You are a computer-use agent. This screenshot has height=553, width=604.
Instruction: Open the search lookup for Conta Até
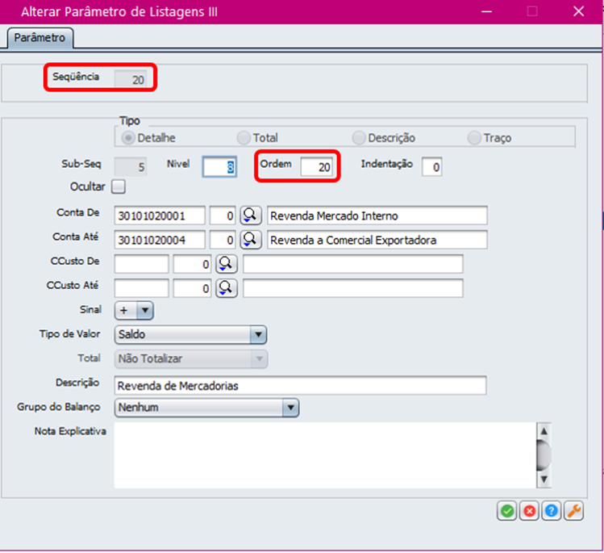[251, 240]
